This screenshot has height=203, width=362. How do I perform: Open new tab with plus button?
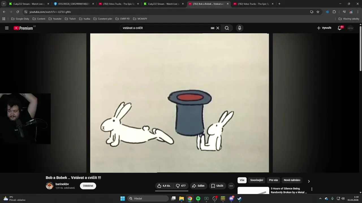[279, 4]
